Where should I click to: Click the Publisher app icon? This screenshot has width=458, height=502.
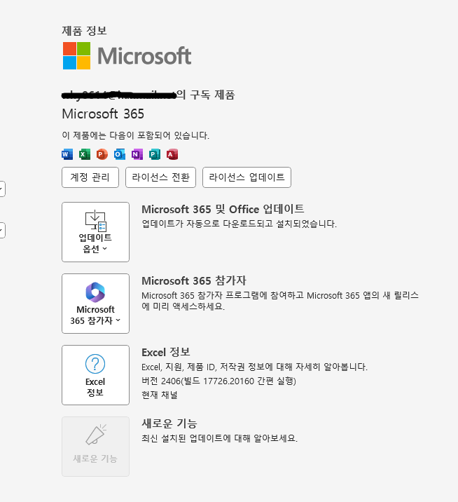(155, 154)
